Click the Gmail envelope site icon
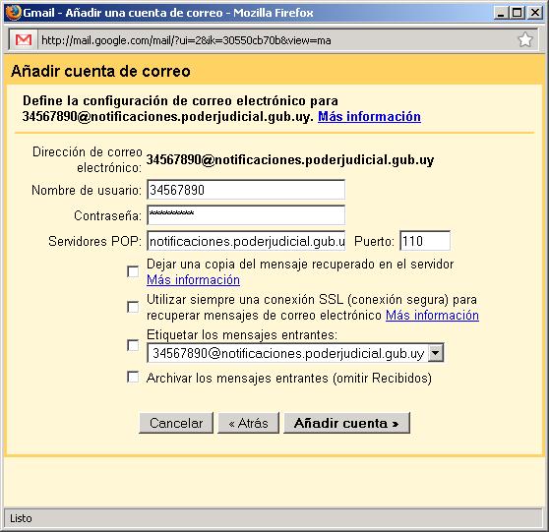Viewport: 549px width, 532px height. [x=24, y=40]
